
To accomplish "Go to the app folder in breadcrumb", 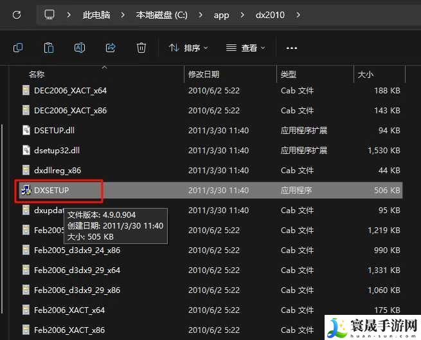I will [x=222, y=14].
